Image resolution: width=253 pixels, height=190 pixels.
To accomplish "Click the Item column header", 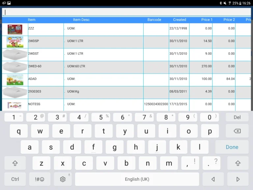I will (32, 20).
